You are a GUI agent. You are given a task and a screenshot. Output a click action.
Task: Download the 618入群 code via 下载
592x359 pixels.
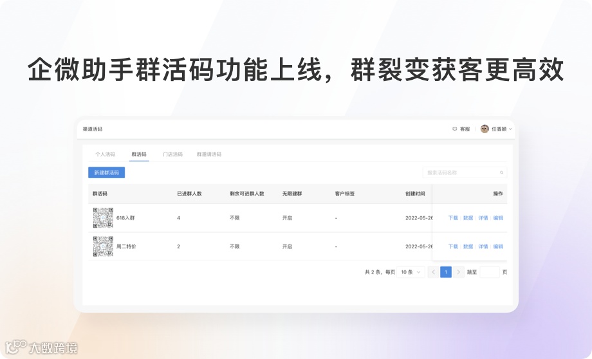click(453, 218)
